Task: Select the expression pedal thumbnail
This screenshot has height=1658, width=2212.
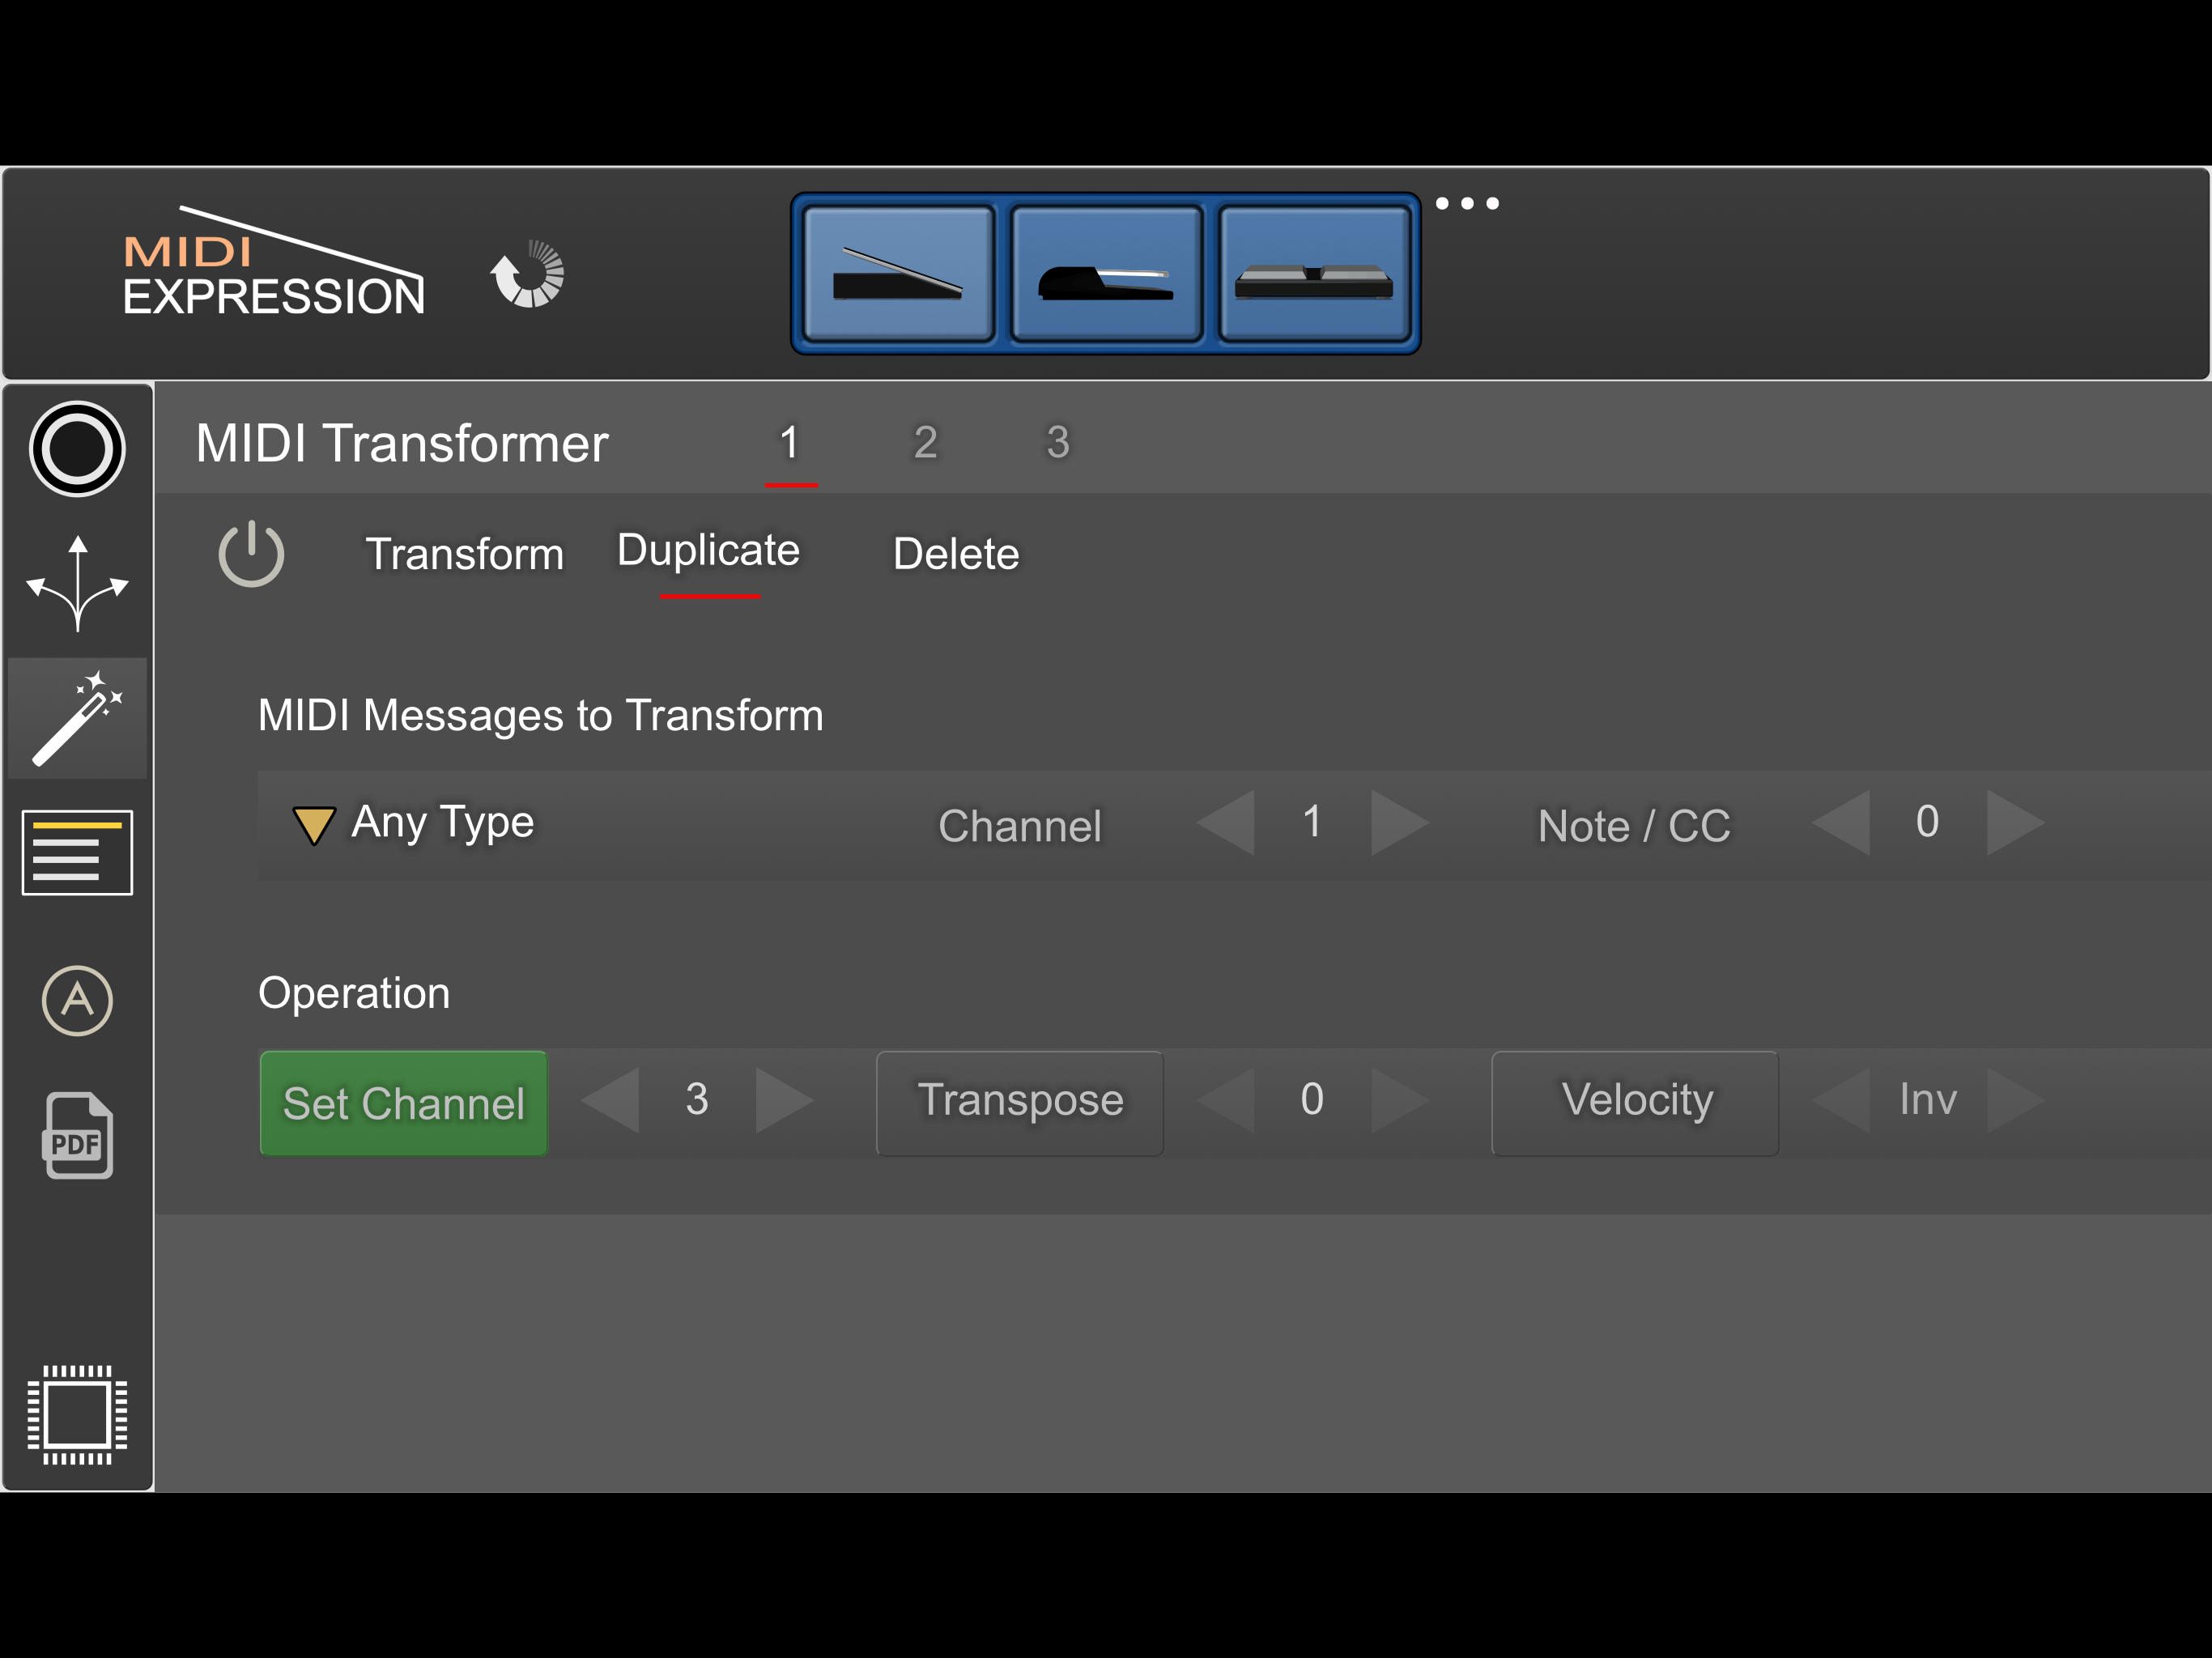Action: pos(898,274)
